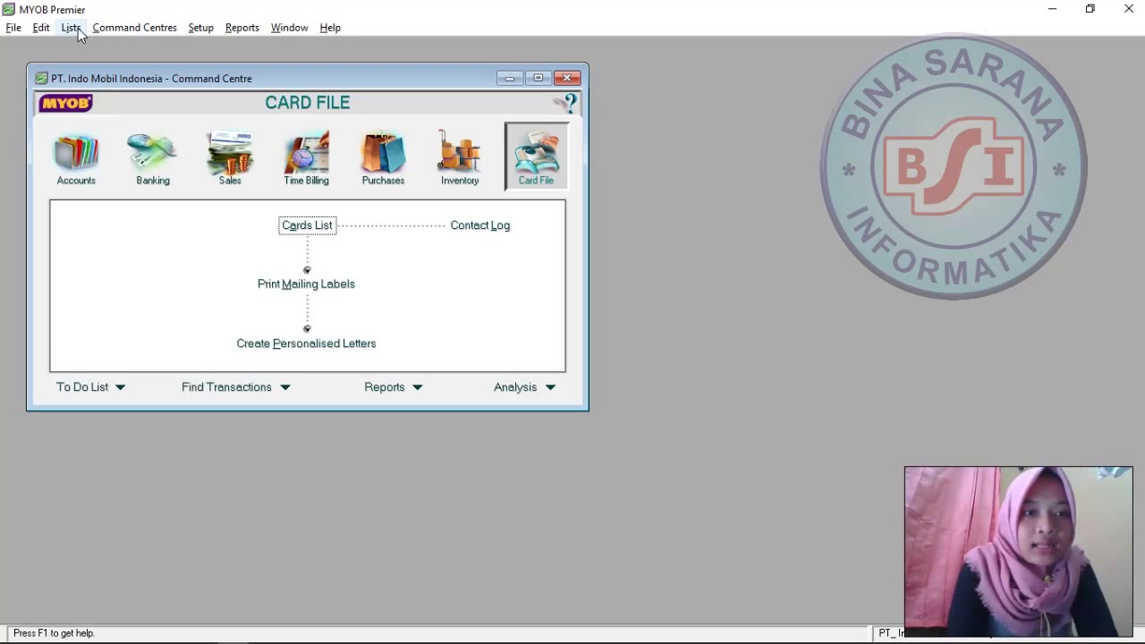Open the Sales command centre
This screenshot has width=1145, height=644.
click(x=230, y=159)
